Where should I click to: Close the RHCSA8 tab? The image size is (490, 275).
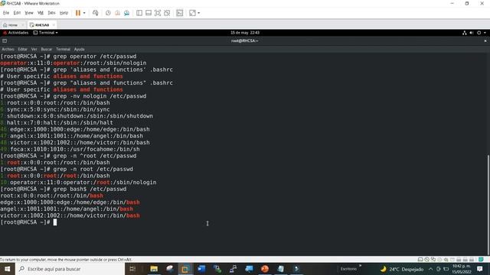[54, 25]
